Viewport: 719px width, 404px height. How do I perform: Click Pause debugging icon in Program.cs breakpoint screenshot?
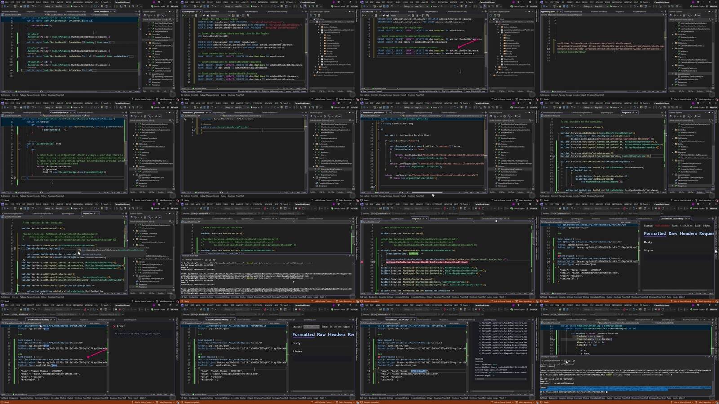[475, 208]
